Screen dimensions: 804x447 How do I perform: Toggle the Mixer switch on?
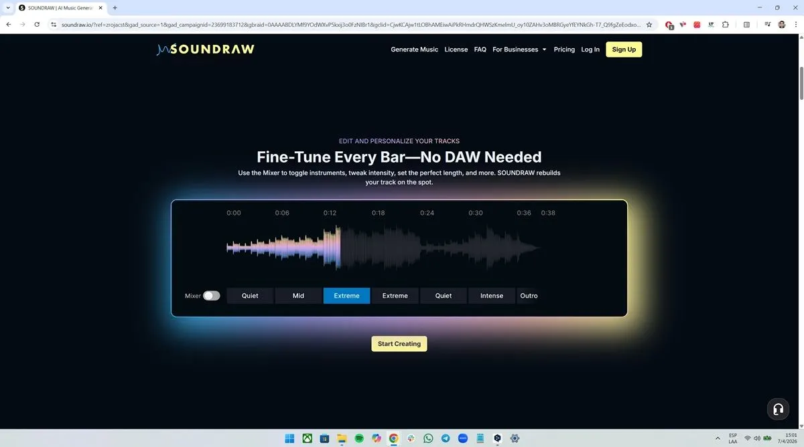coord(212,296)
